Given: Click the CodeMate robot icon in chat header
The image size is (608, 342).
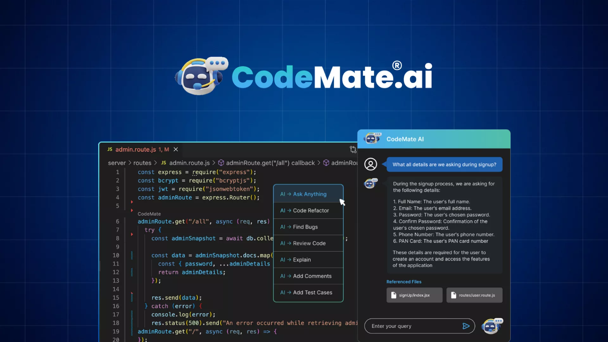Looking at the screenshot, I should point(372,139).
